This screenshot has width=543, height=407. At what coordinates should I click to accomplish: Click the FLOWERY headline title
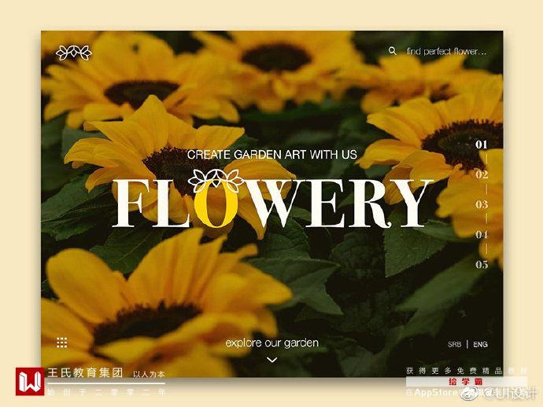(272, 203)
